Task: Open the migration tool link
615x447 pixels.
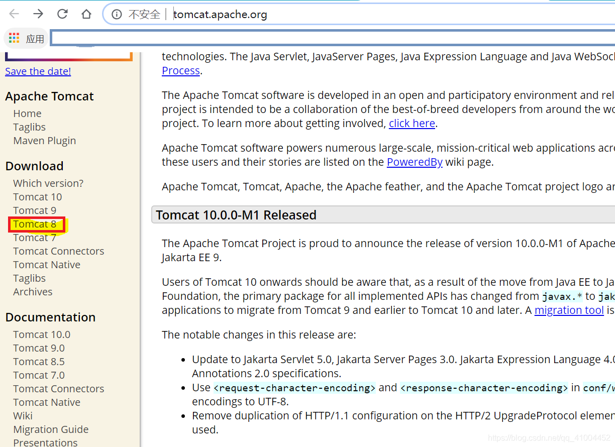Action: click(569, 310)
